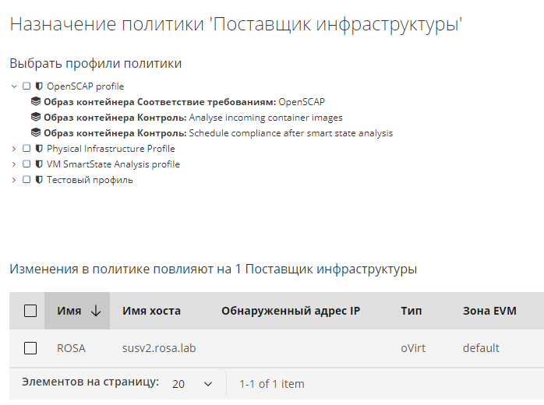Expand the Тестовый профиль tree node

tap(14, 180)
